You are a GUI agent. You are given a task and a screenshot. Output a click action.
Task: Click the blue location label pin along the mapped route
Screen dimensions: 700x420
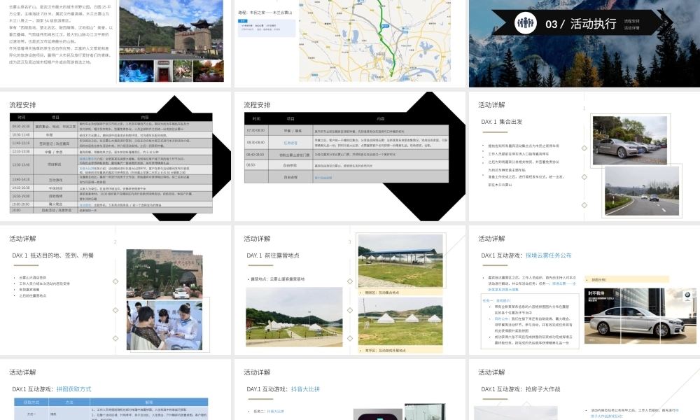coord(385,27)
